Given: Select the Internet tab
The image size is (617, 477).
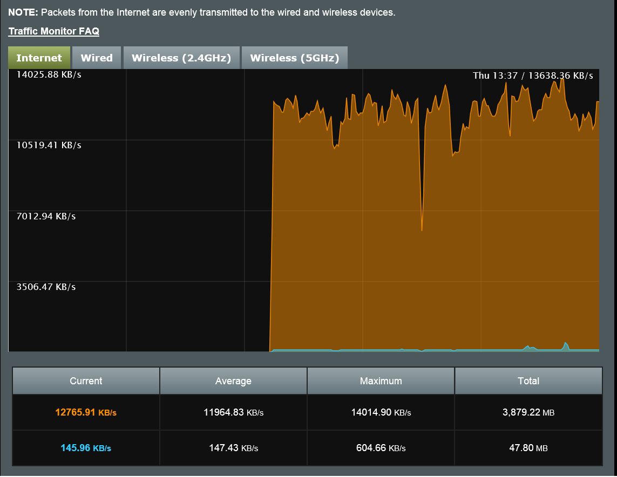Looking at the screenshot, I should click(x=39, y=58).
